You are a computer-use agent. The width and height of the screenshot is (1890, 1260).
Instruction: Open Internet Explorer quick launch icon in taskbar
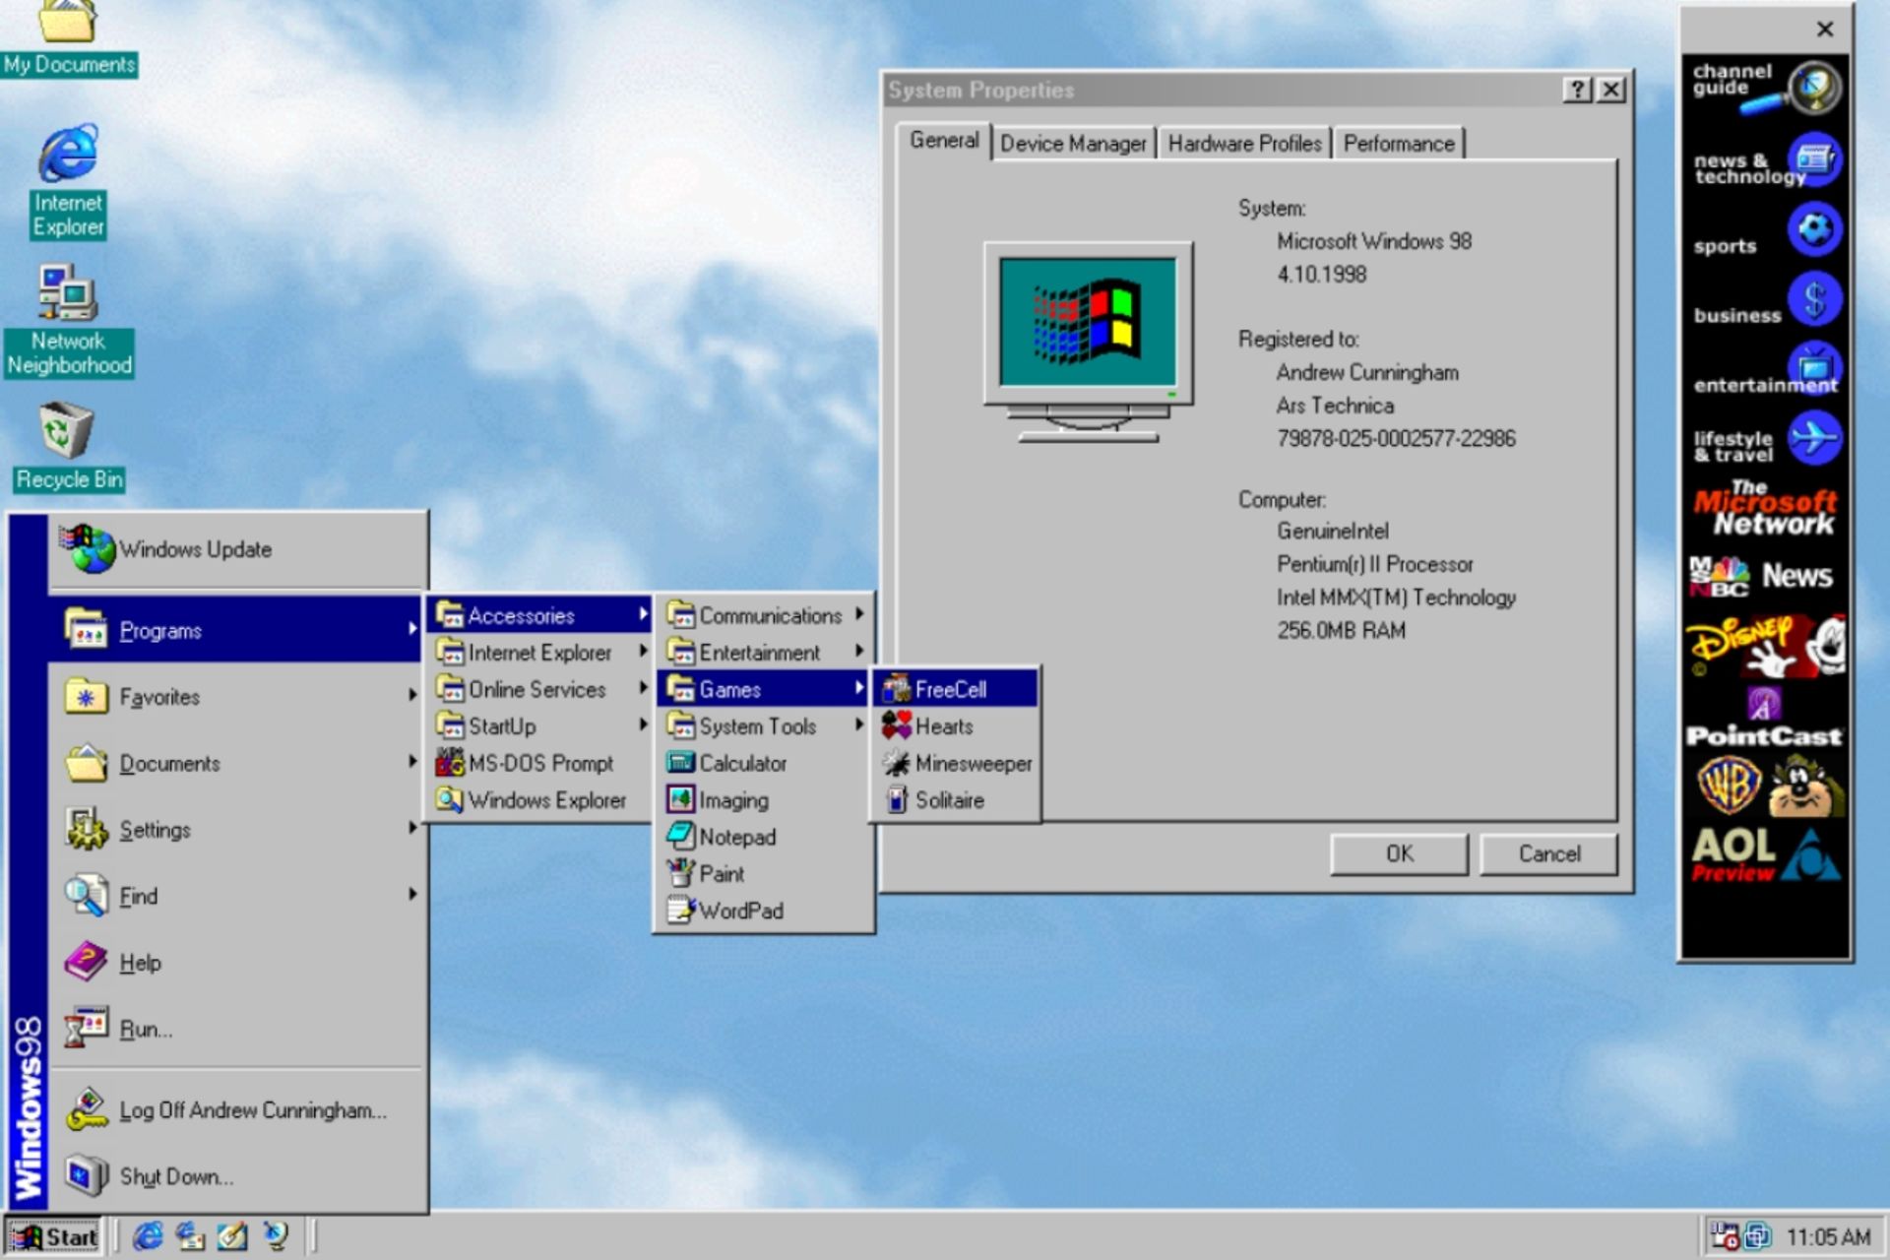click(148, 1236)
